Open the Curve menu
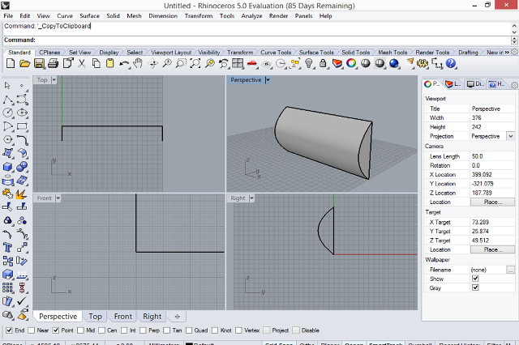Viewport: 519px width, 345px height. click(x=65, y=16)
